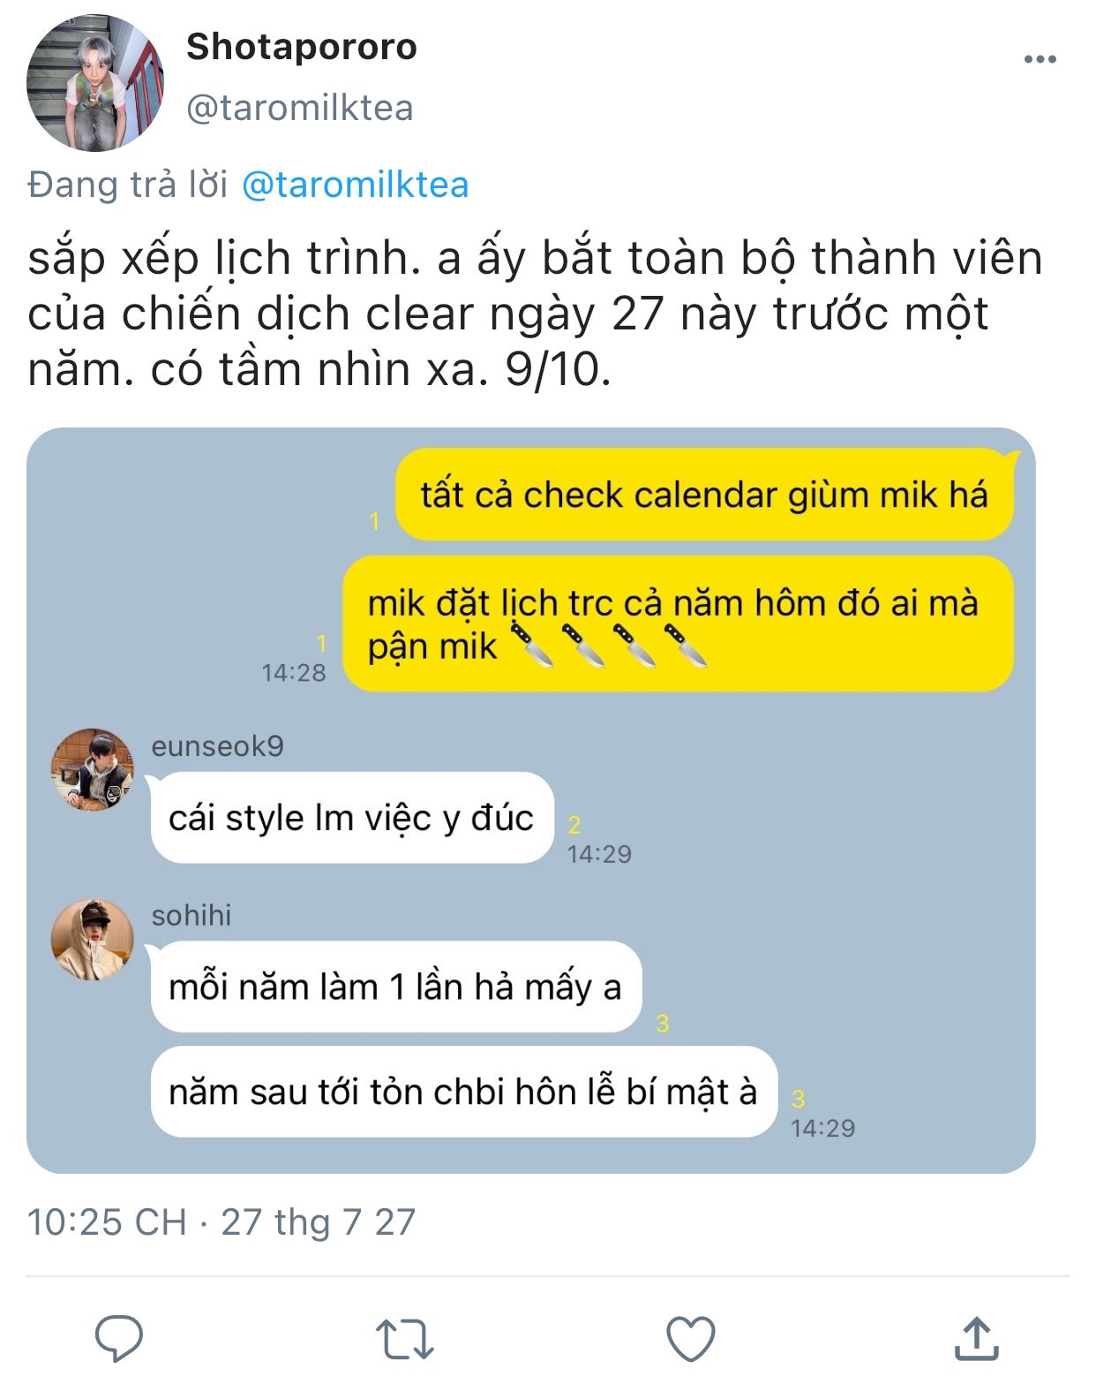Open the tweet timestamp 10:25 CH

[107, 1222]
